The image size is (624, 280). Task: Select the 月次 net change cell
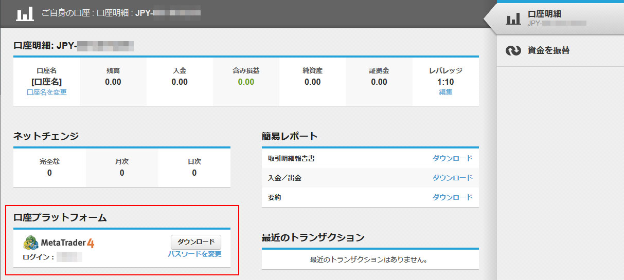click(122, 167)
